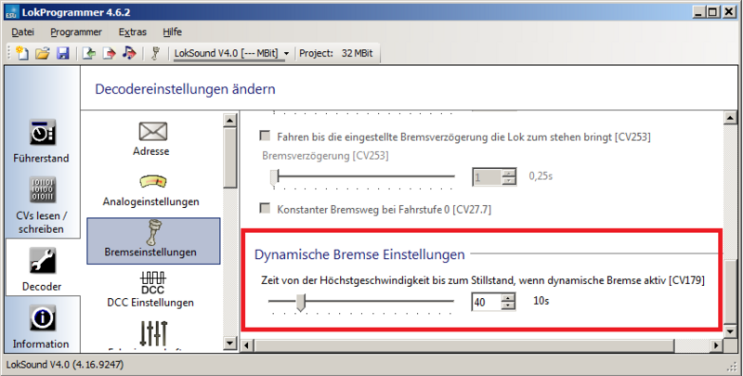Click the write sound data icon

pyautogui.click(x=129, y=53)
